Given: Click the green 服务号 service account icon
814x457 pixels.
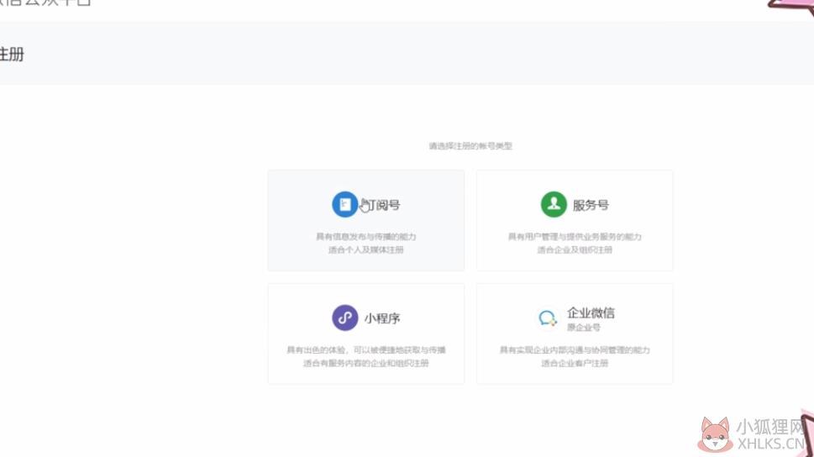Looking at the screenshot, I should tap(554, 204).
